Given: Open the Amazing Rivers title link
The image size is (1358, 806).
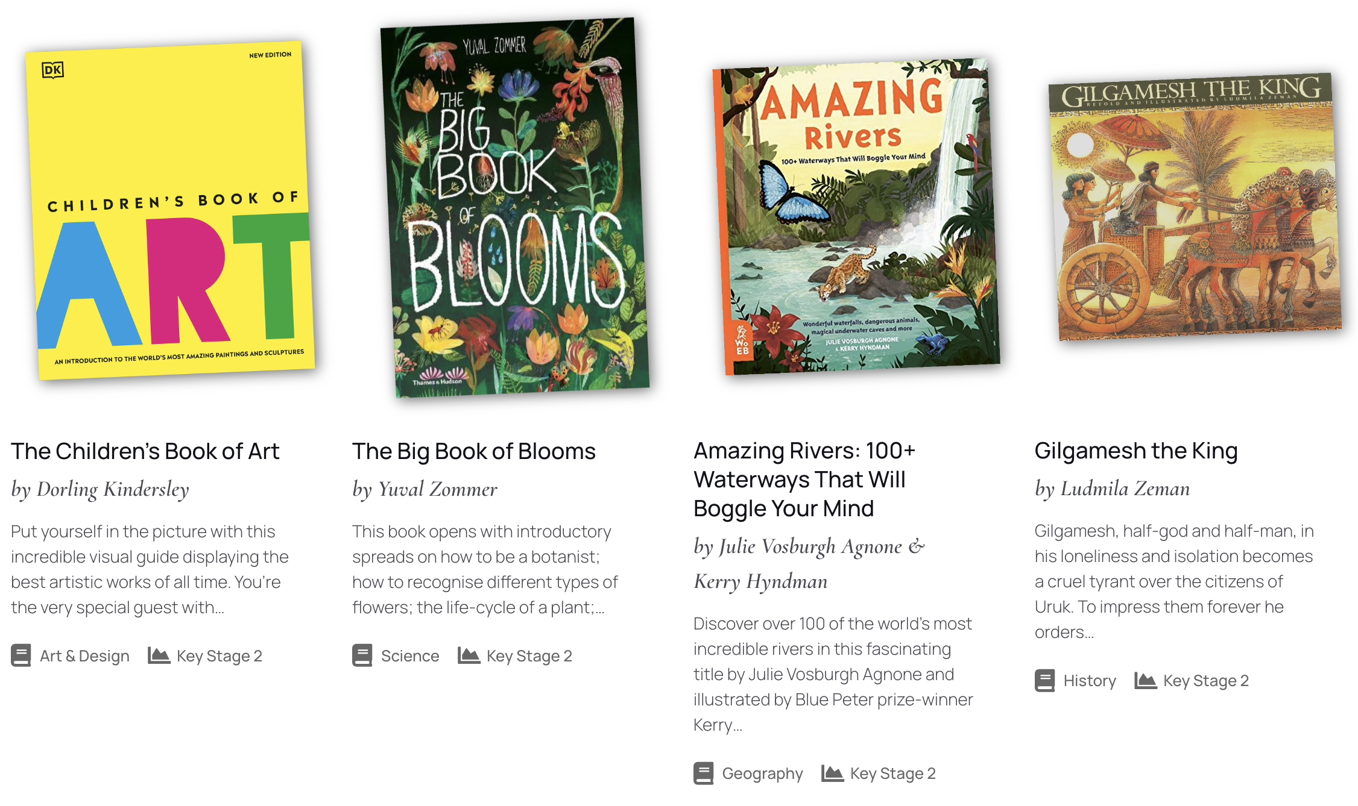Looking at the screenshot, I should tap(804, 480).
